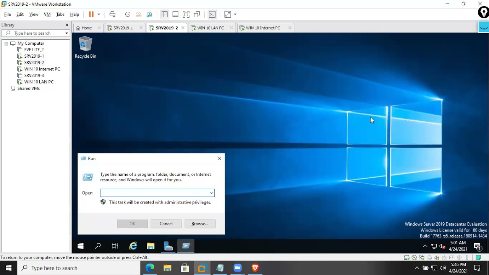Open the stretch guest dropdown arrow
Image resolution: width=489 pixels, height=275 pixels.
235,15
